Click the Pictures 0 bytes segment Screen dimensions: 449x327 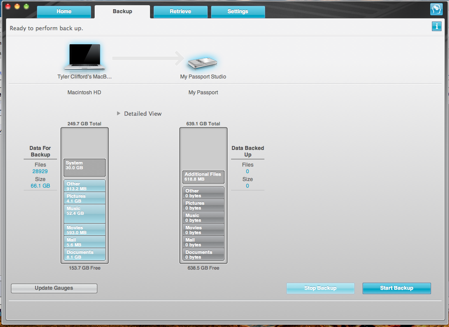pyautogui.click(x=203, y=205)
